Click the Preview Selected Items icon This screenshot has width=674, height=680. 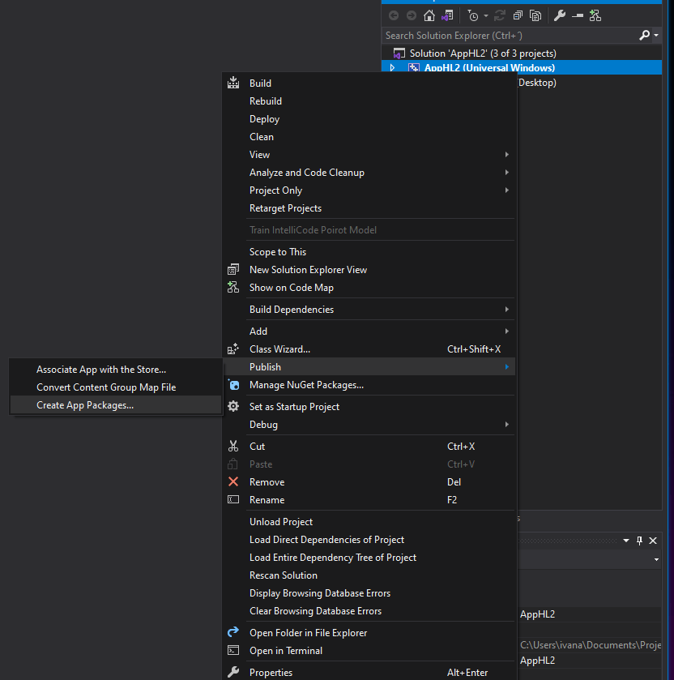(578, 15)
